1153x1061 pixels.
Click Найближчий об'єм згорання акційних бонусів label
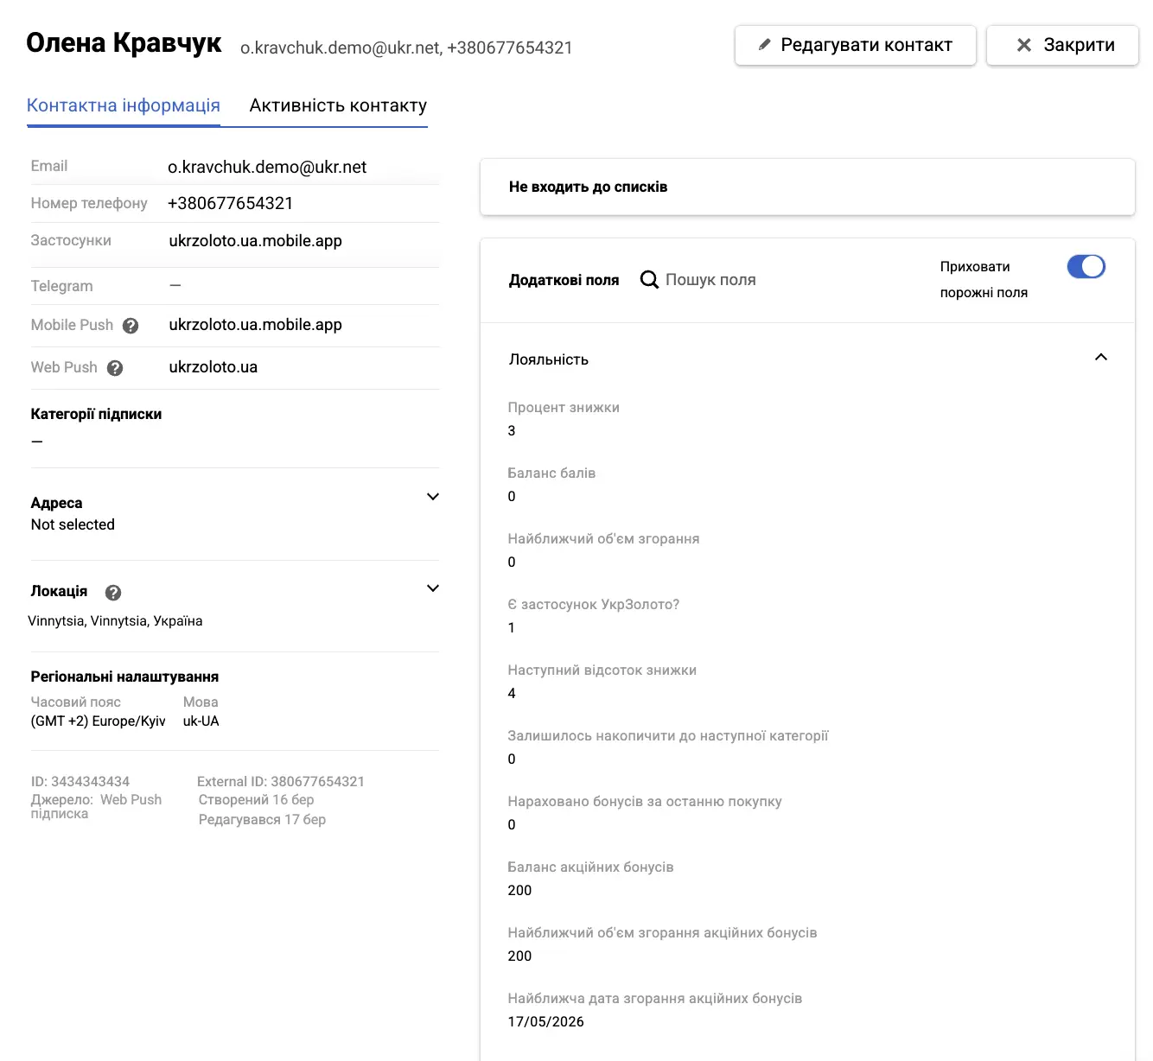pos(662,933)
